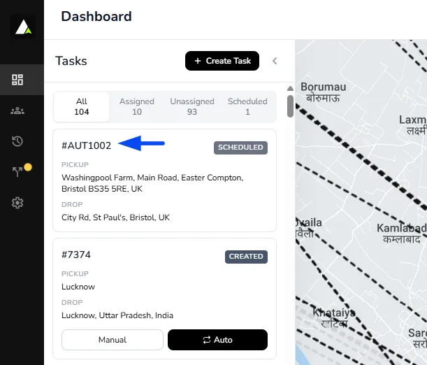The image size is (427, 365).
Task: Open the route split icon with yellow dot
Action: point(18,171)
